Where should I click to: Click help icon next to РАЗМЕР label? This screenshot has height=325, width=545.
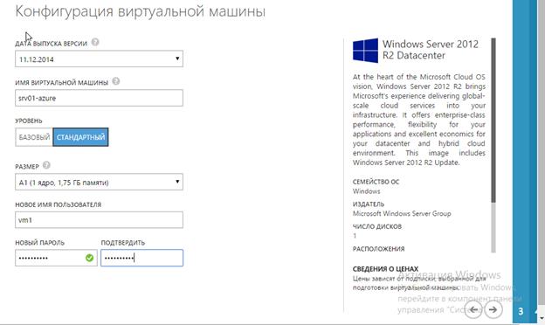[x=46, y=165]
